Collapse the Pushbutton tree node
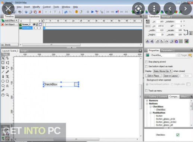 click(x=150, y=113)
